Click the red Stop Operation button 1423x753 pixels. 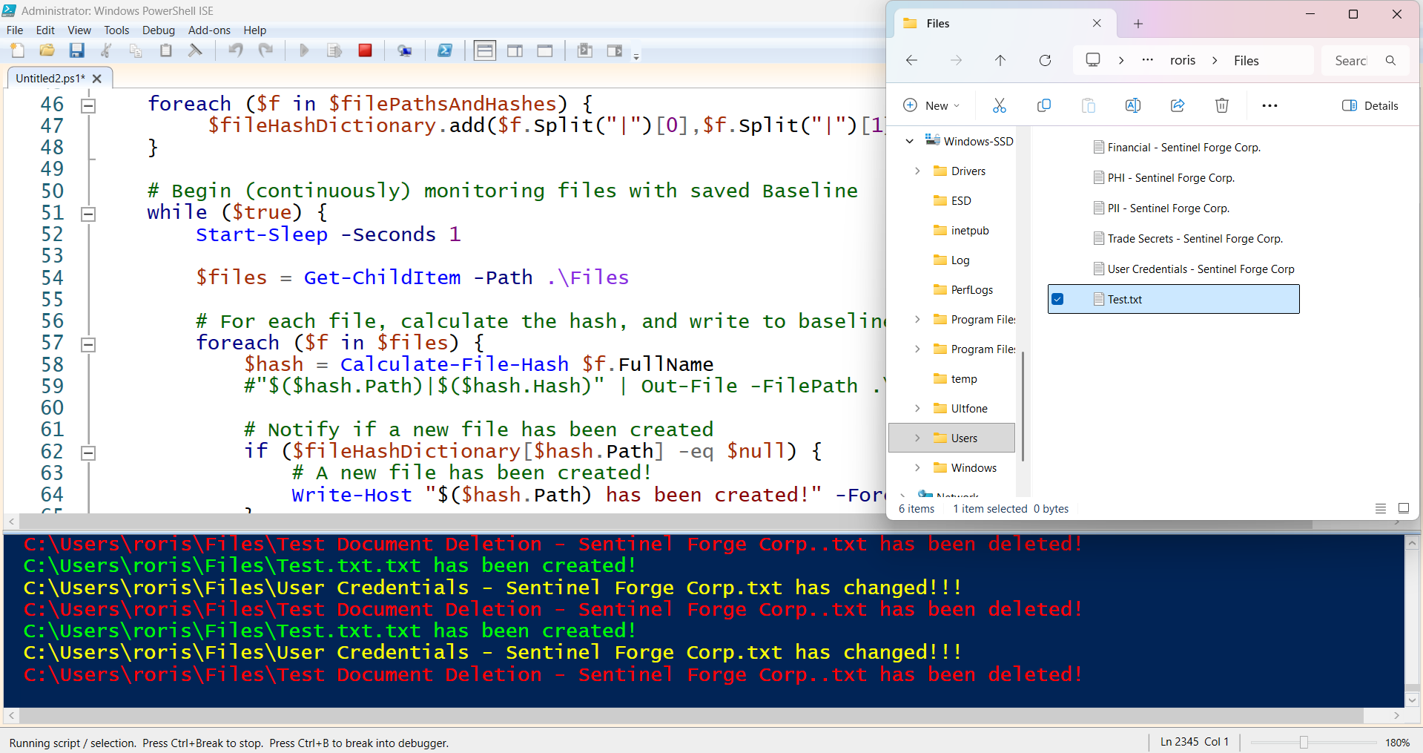click(365, 50)
